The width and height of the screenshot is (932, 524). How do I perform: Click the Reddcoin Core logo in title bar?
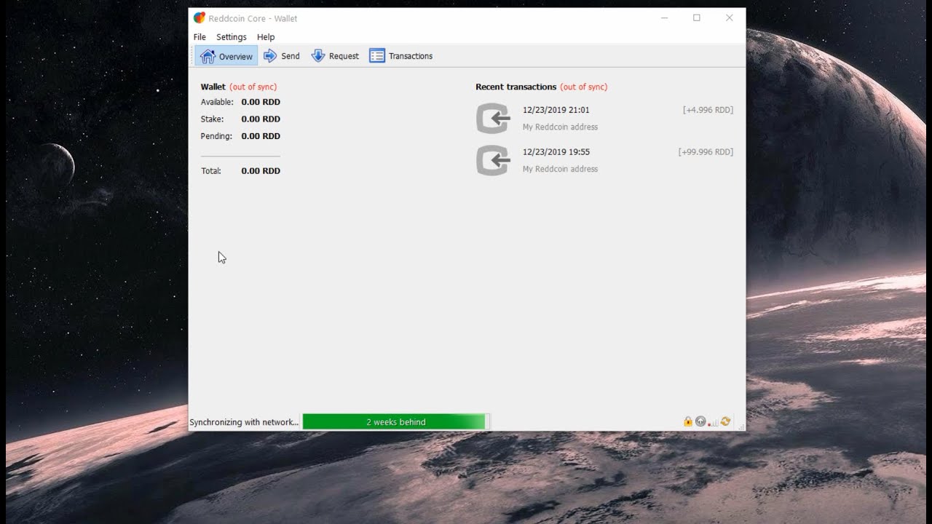200,18
